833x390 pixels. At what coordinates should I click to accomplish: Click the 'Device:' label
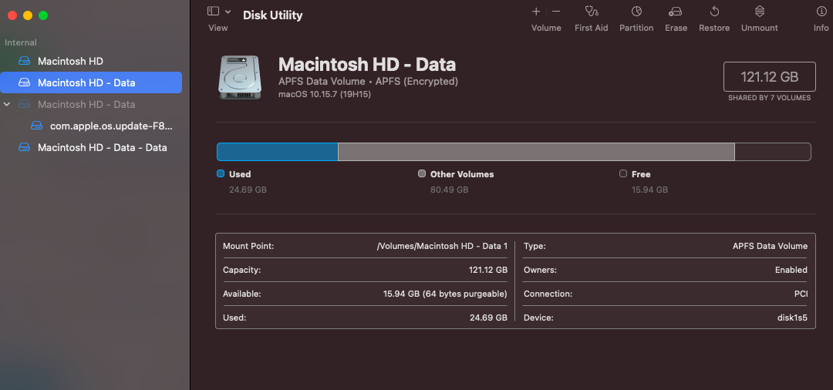538,318
